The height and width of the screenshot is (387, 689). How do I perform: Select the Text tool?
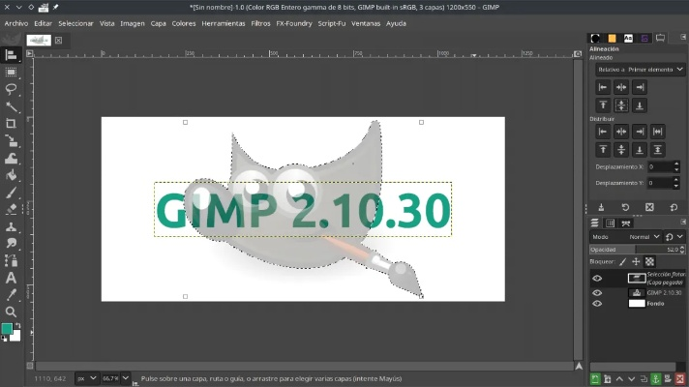pos(11,278)
